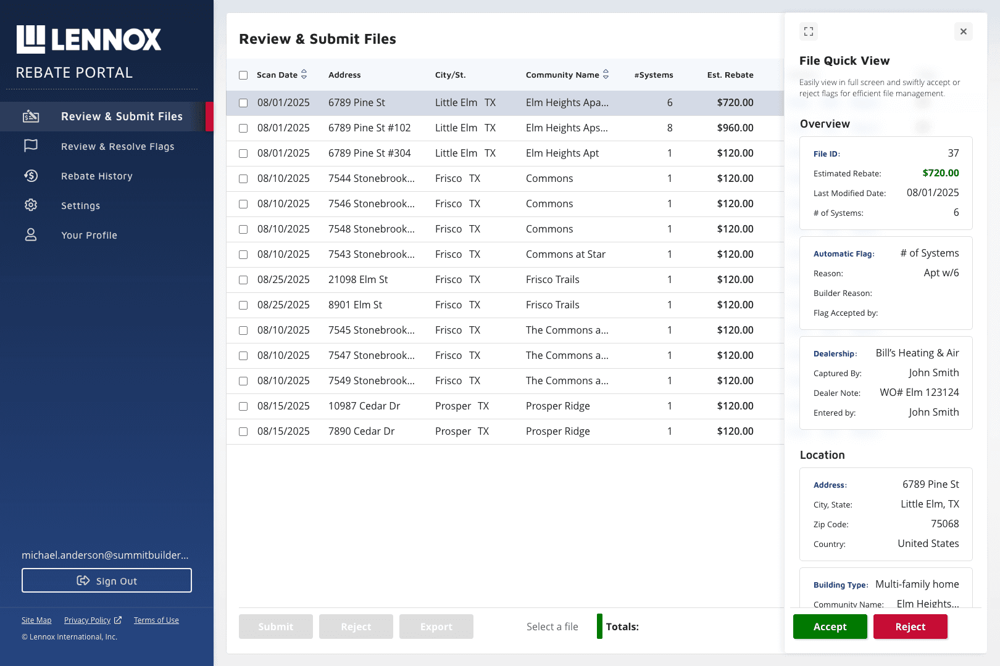Check the row for 10987 Cedar Dr

[x=243, y=406]
